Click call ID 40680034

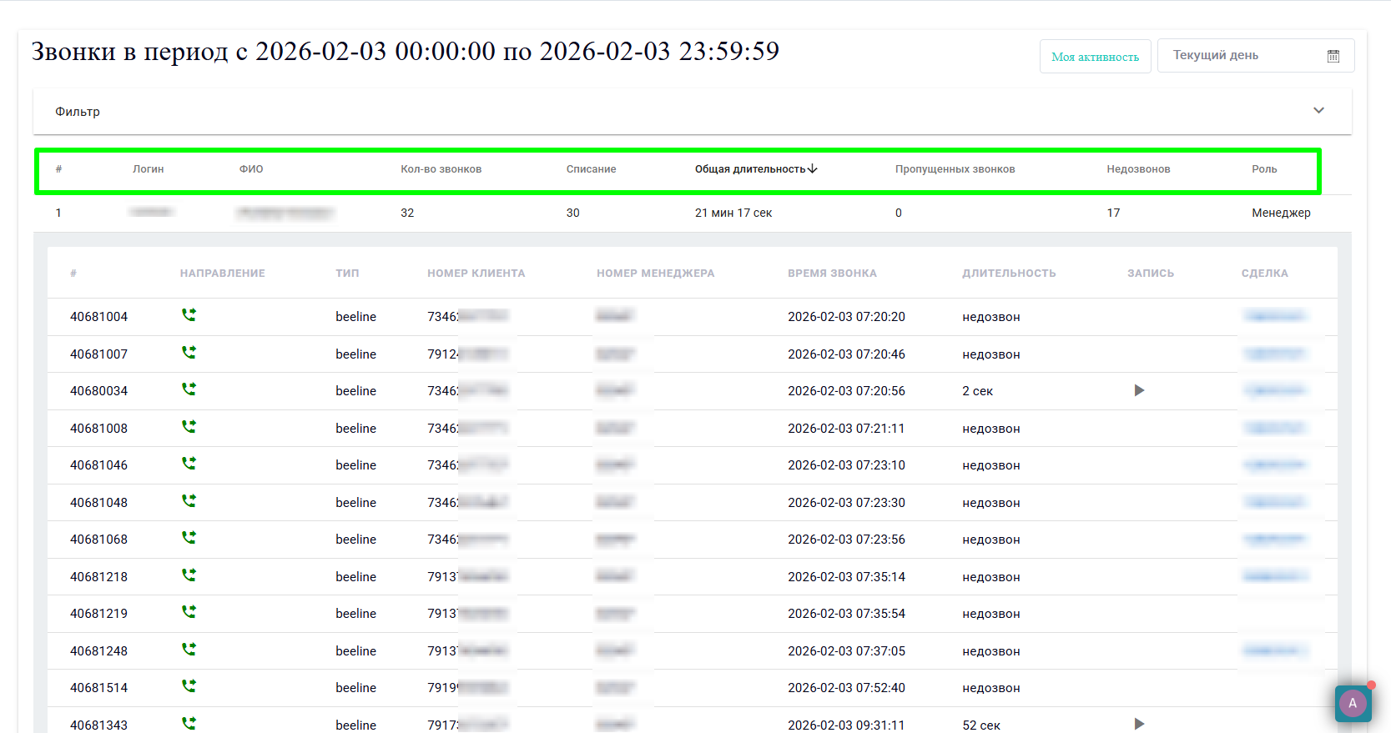(x=99, y=391)
